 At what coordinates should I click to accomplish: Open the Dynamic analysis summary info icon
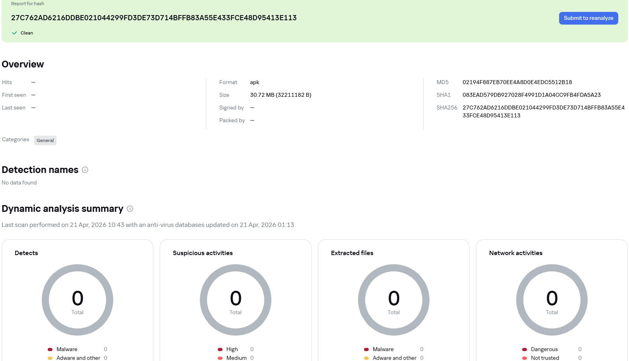click(130, 209)
